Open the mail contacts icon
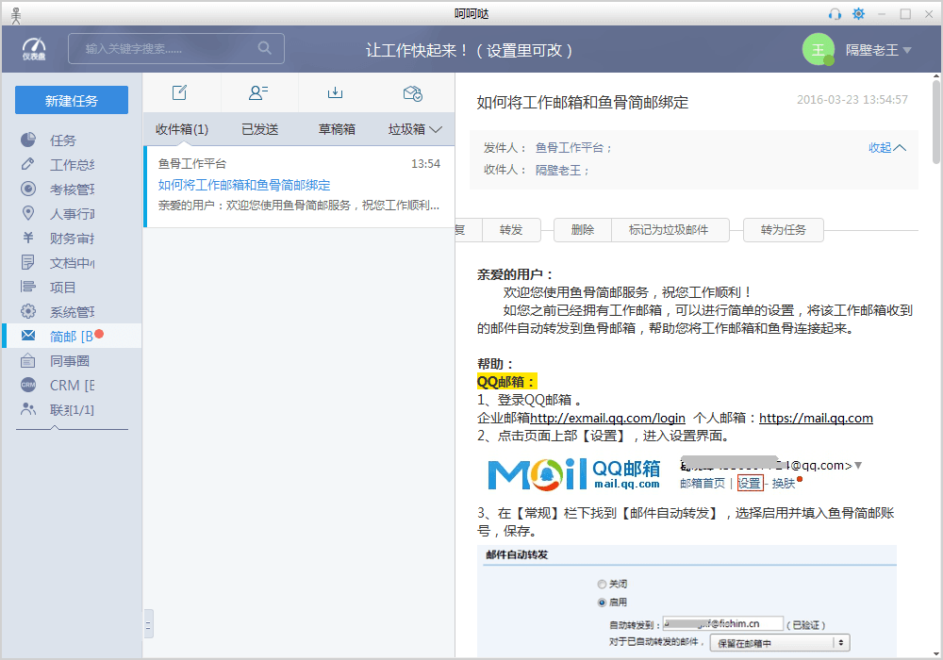Screen dimensions: 943x660 click(x=258, y=92)
